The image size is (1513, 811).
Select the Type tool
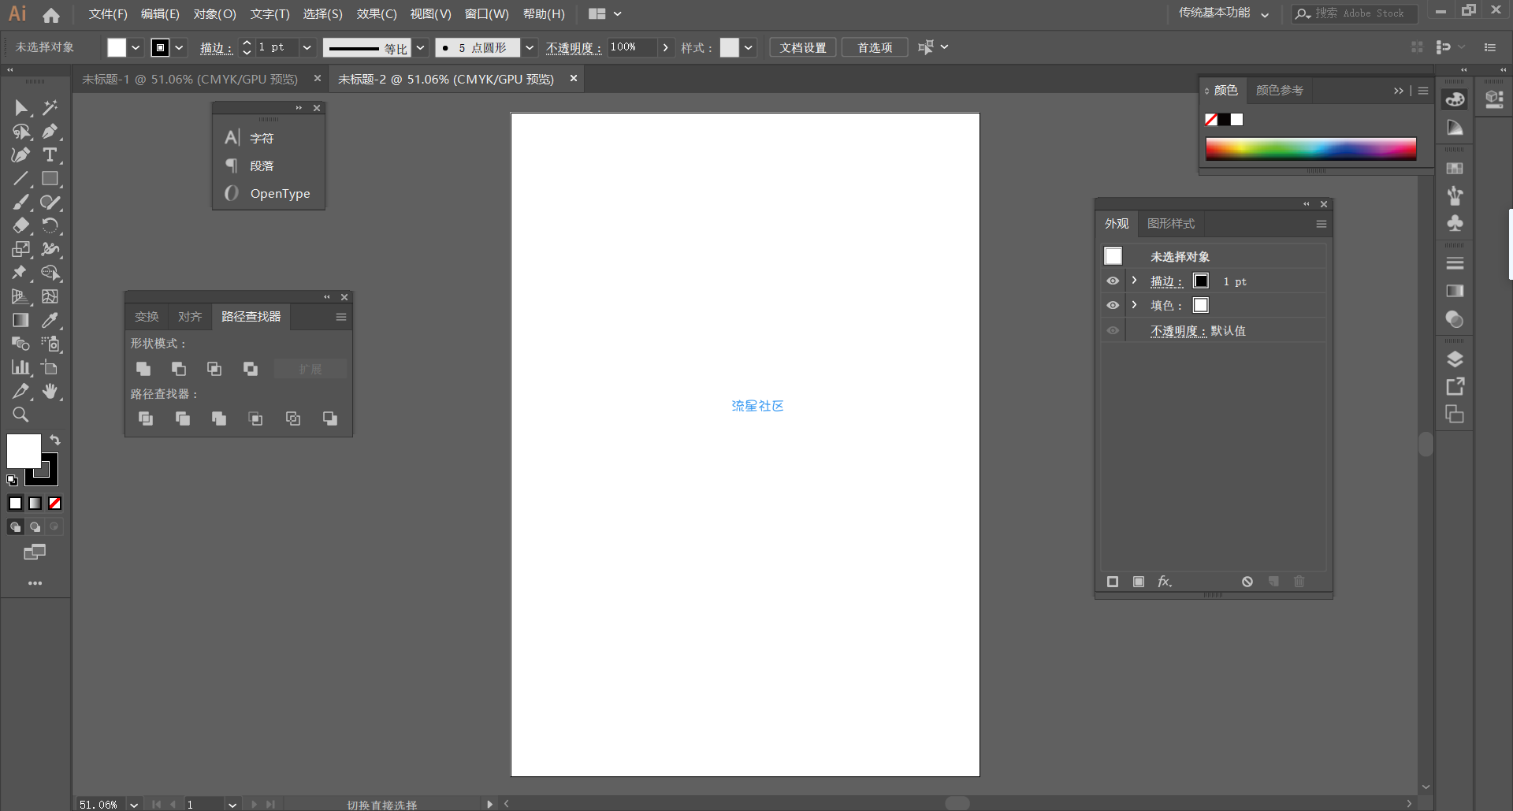pyautogui.click(x=50, y=155)
